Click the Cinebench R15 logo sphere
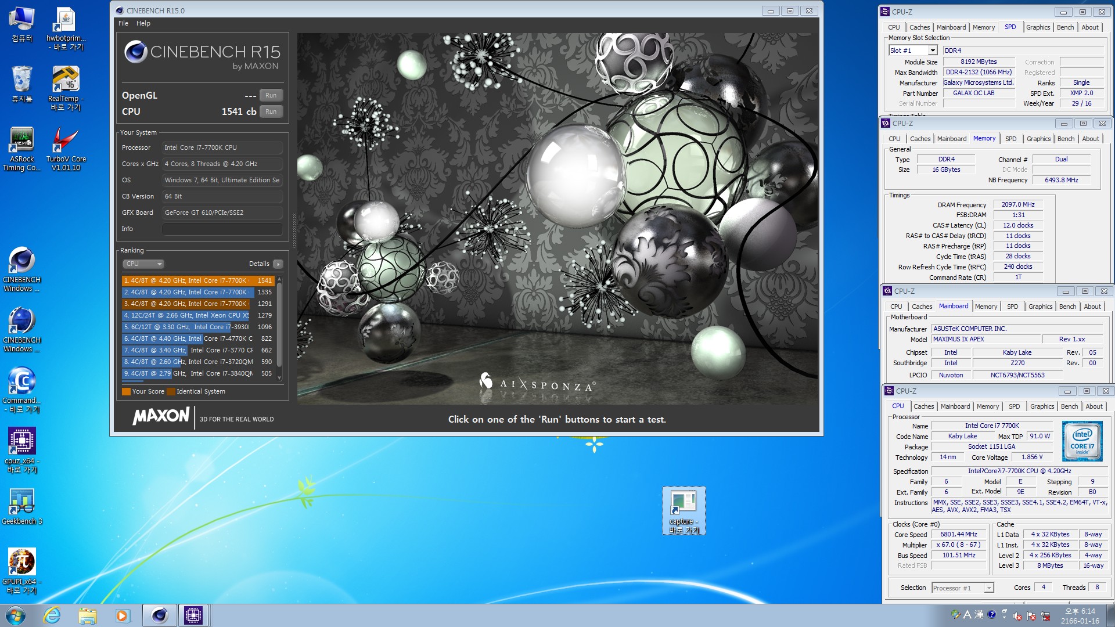 [135, 52]
